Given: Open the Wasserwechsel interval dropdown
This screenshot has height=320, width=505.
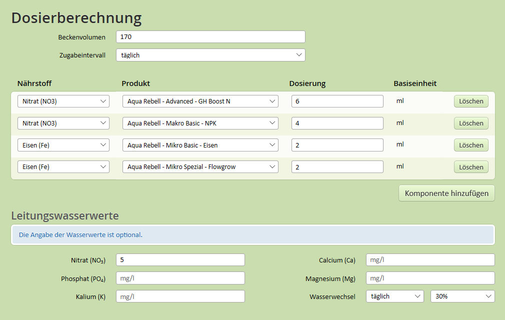Looking at the screenshot, I should 394,296.
